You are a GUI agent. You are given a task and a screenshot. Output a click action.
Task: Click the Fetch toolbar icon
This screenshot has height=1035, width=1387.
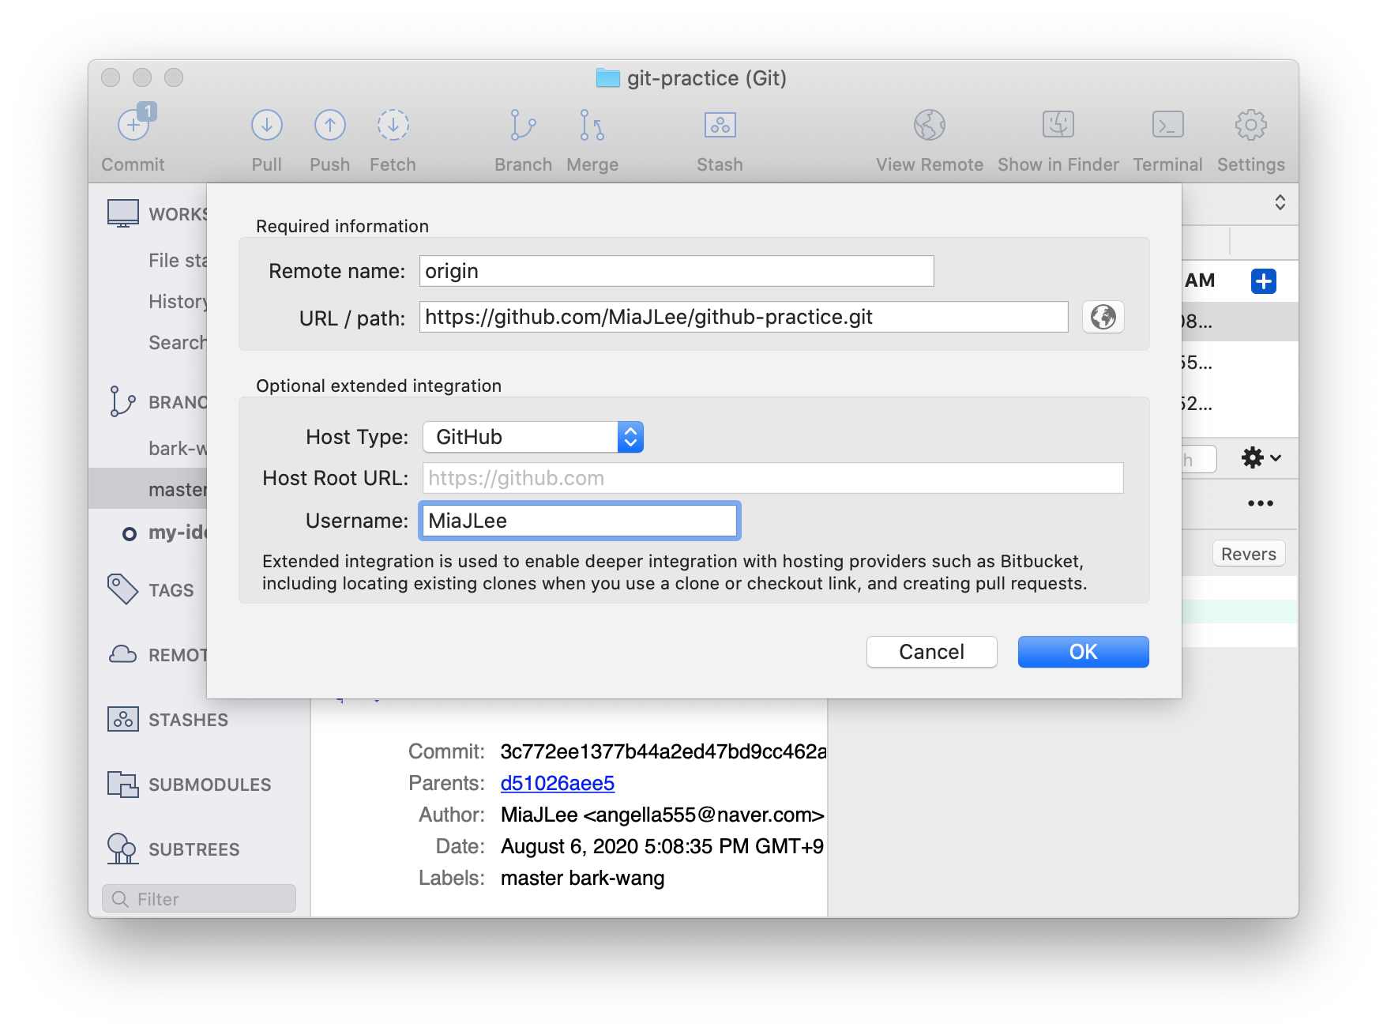[393, 125]
